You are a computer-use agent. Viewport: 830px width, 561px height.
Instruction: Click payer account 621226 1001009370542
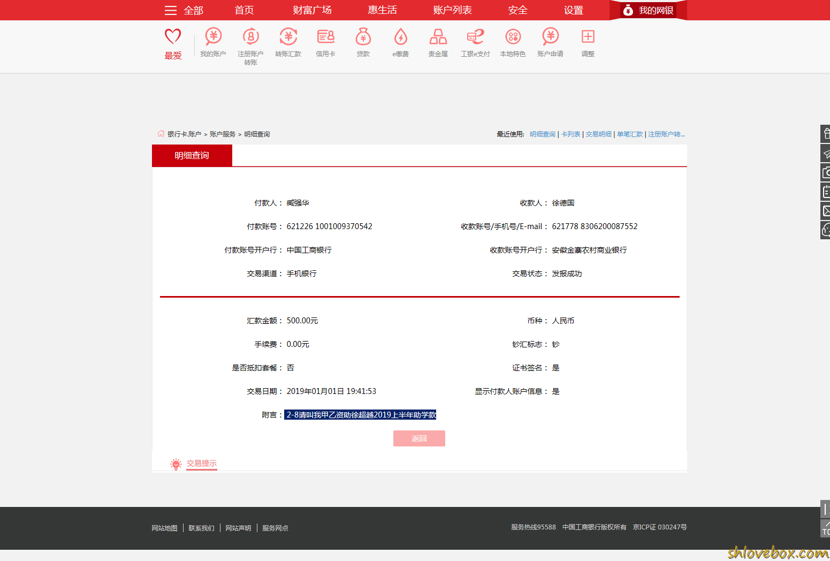pyautogui.click(x=329, y=226)
